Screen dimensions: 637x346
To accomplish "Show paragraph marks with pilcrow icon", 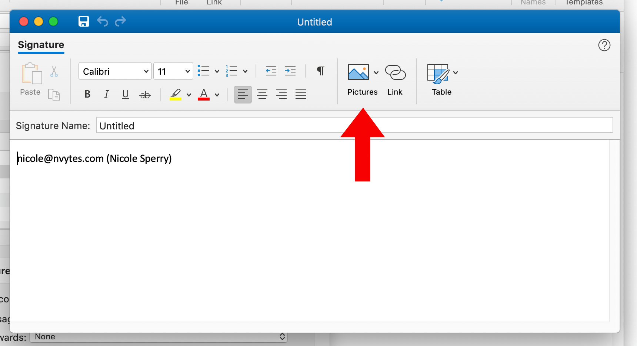I will (x=321, y=71).
